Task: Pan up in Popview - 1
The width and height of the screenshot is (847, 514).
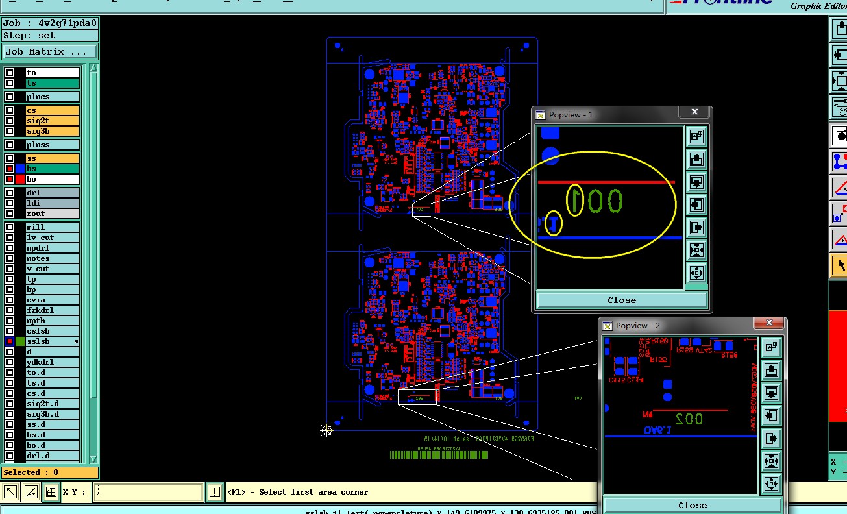Action: pos(696,159)
